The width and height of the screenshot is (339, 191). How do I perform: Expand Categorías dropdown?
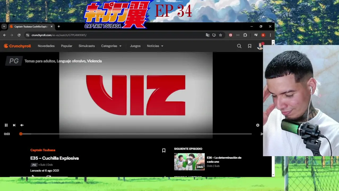111,46
